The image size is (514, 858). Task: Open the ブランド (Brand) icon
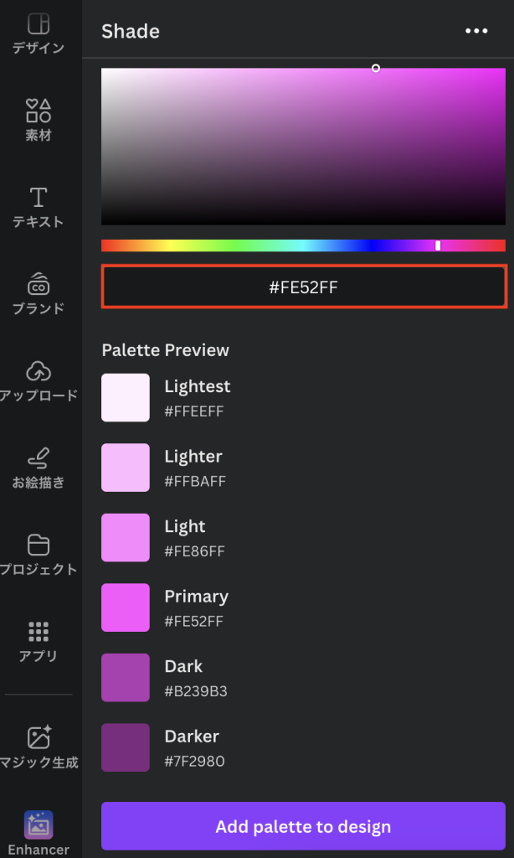coord(39,284)
